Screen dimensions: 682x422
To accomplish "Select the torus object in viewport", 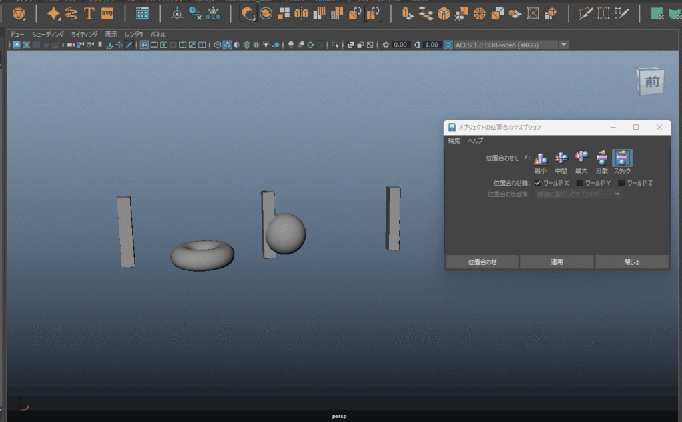I will [202, 256].
